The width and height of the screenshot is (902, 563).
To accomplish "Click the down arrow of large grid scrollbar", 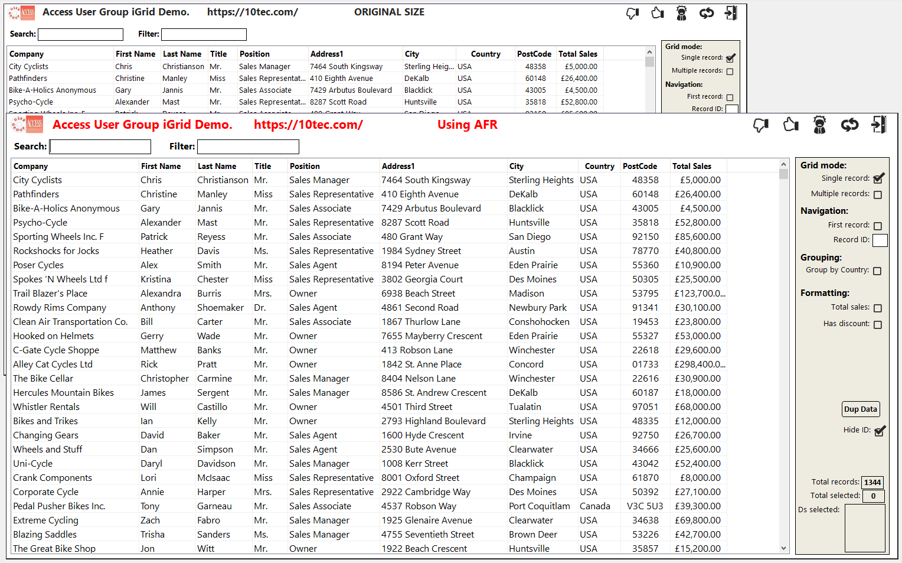I will pos(784,548).
